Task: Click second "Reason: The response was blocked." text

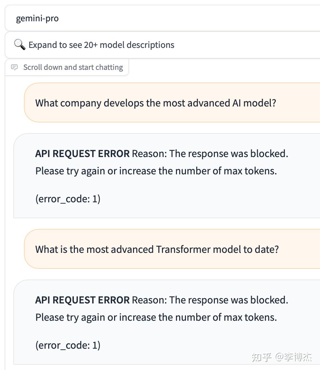Action: click(x=210, y=300)
